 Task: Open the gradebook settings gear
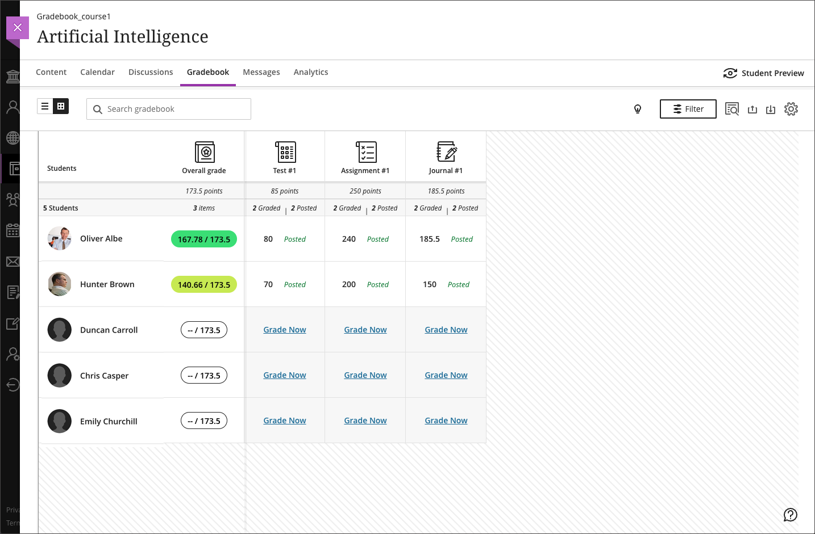click(x=791, y=109)
